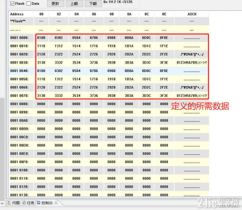This screenshot has height=210, width=242.
Task: Select highlighted address row 0001 0040:
Action: 19,71
